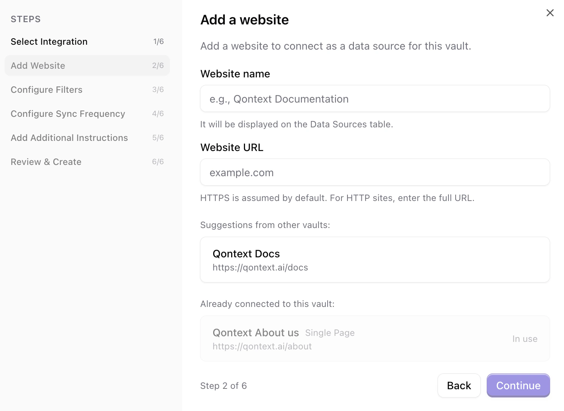Select the Qontext Docs suggestion
564x411 pixels.
pos(374,260)
